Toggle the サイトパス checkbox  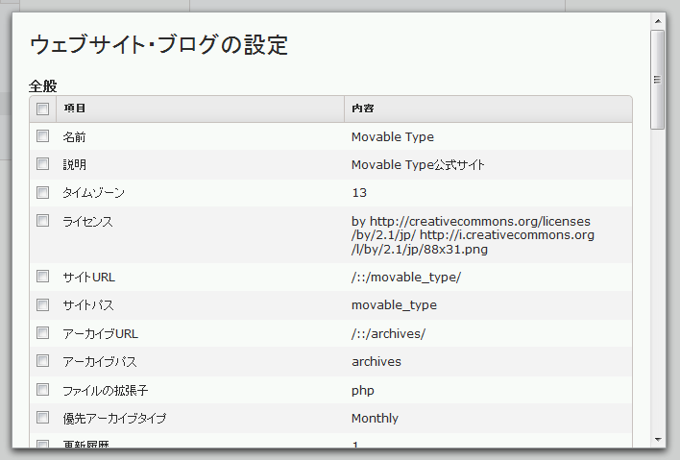pos(42,304)
